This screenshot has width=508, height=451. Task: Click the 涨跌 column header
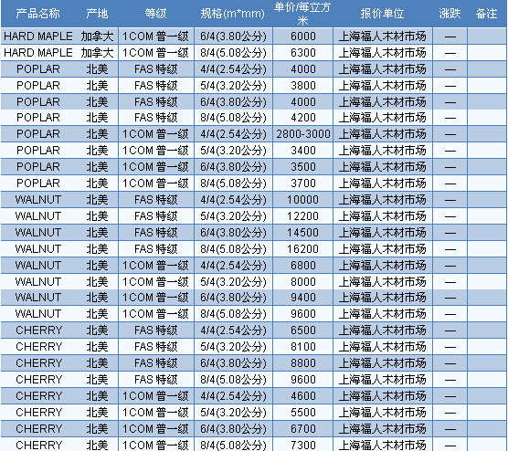point(450,14)
